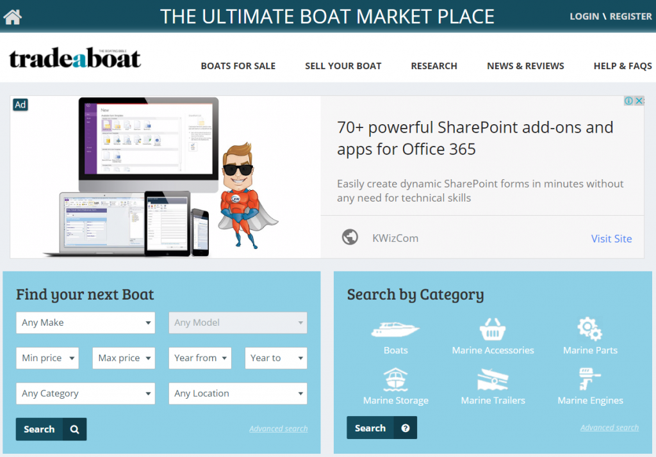
Task: Click the ad description about SharePoint forms
Action: coord(480,191)
